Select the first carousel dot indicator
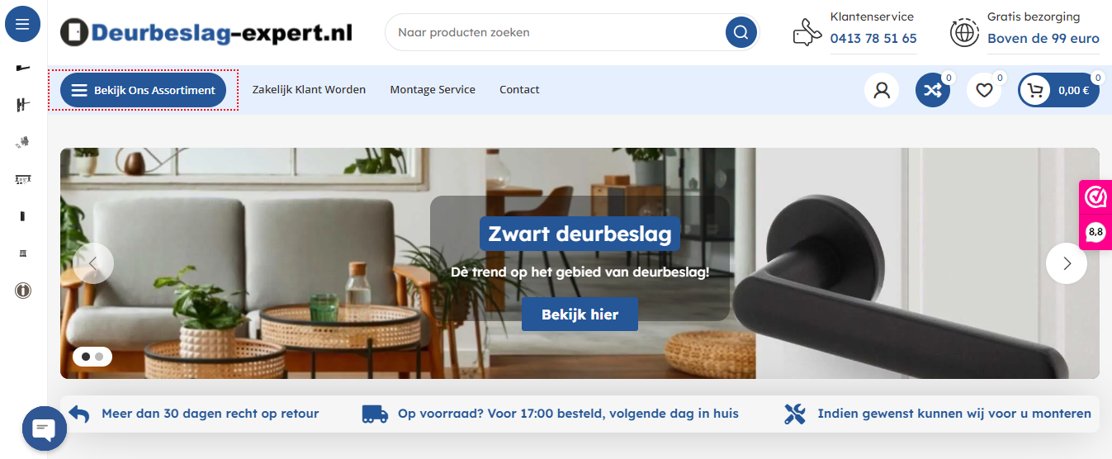 (x=86, y=357)
